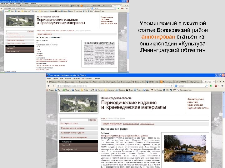Image resolution: width=225 pixels, height=168 pixels.
Task: Open the JIRA bookmark
Action: click(x=173, y=90)
